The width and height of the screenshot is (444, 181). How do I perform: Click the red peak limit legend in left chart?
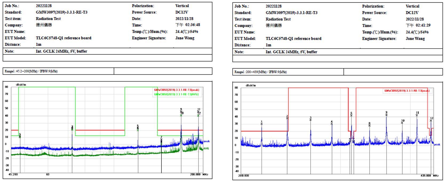[176, 90]
